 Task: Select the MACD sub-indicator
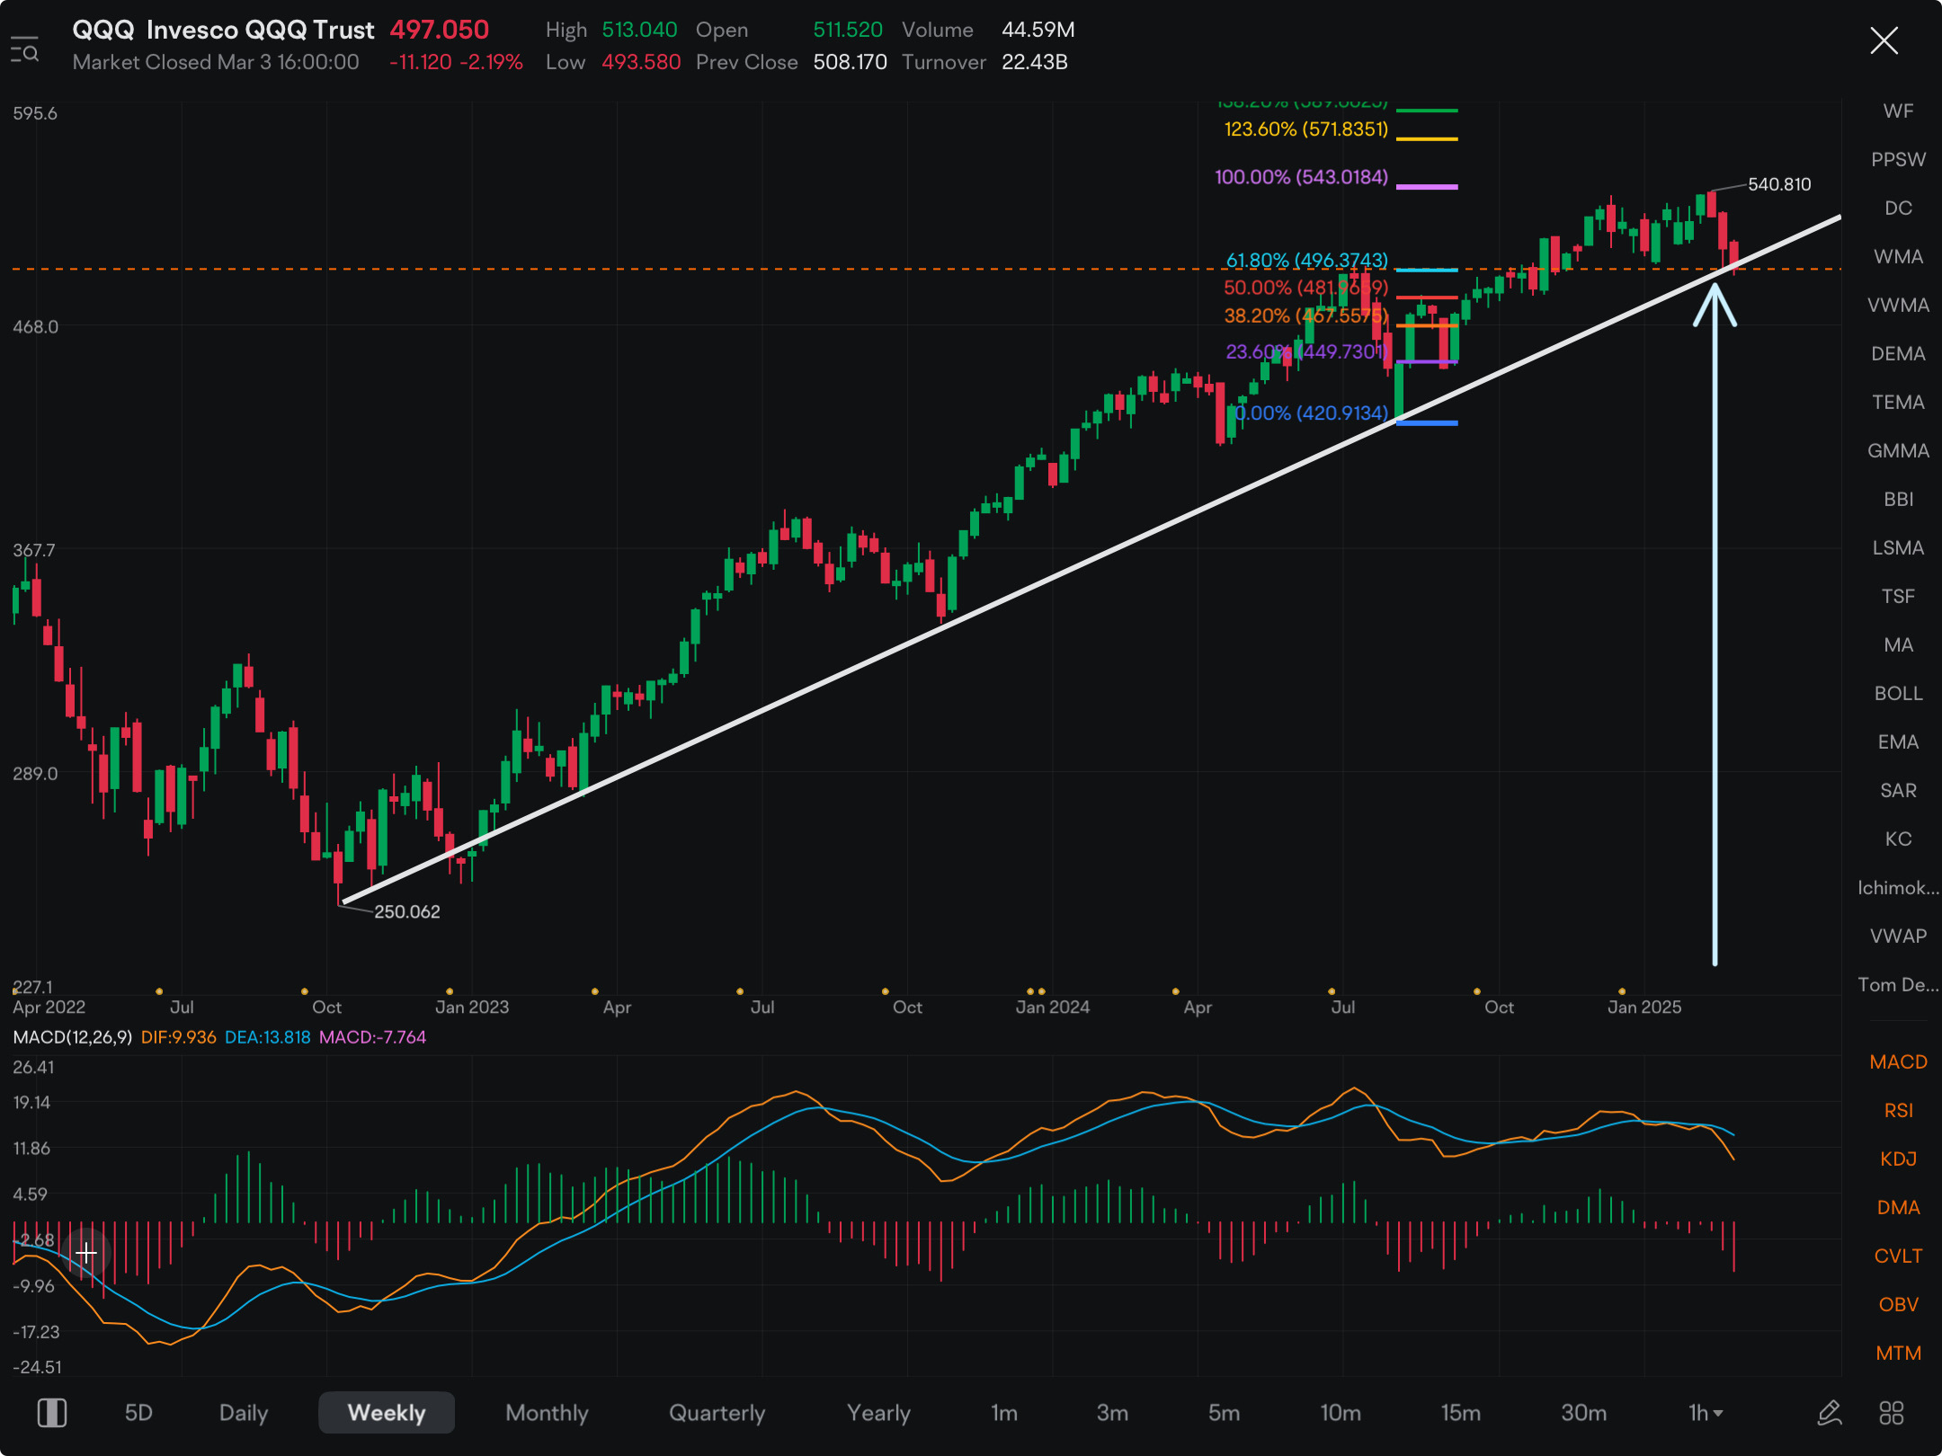1898,1062
